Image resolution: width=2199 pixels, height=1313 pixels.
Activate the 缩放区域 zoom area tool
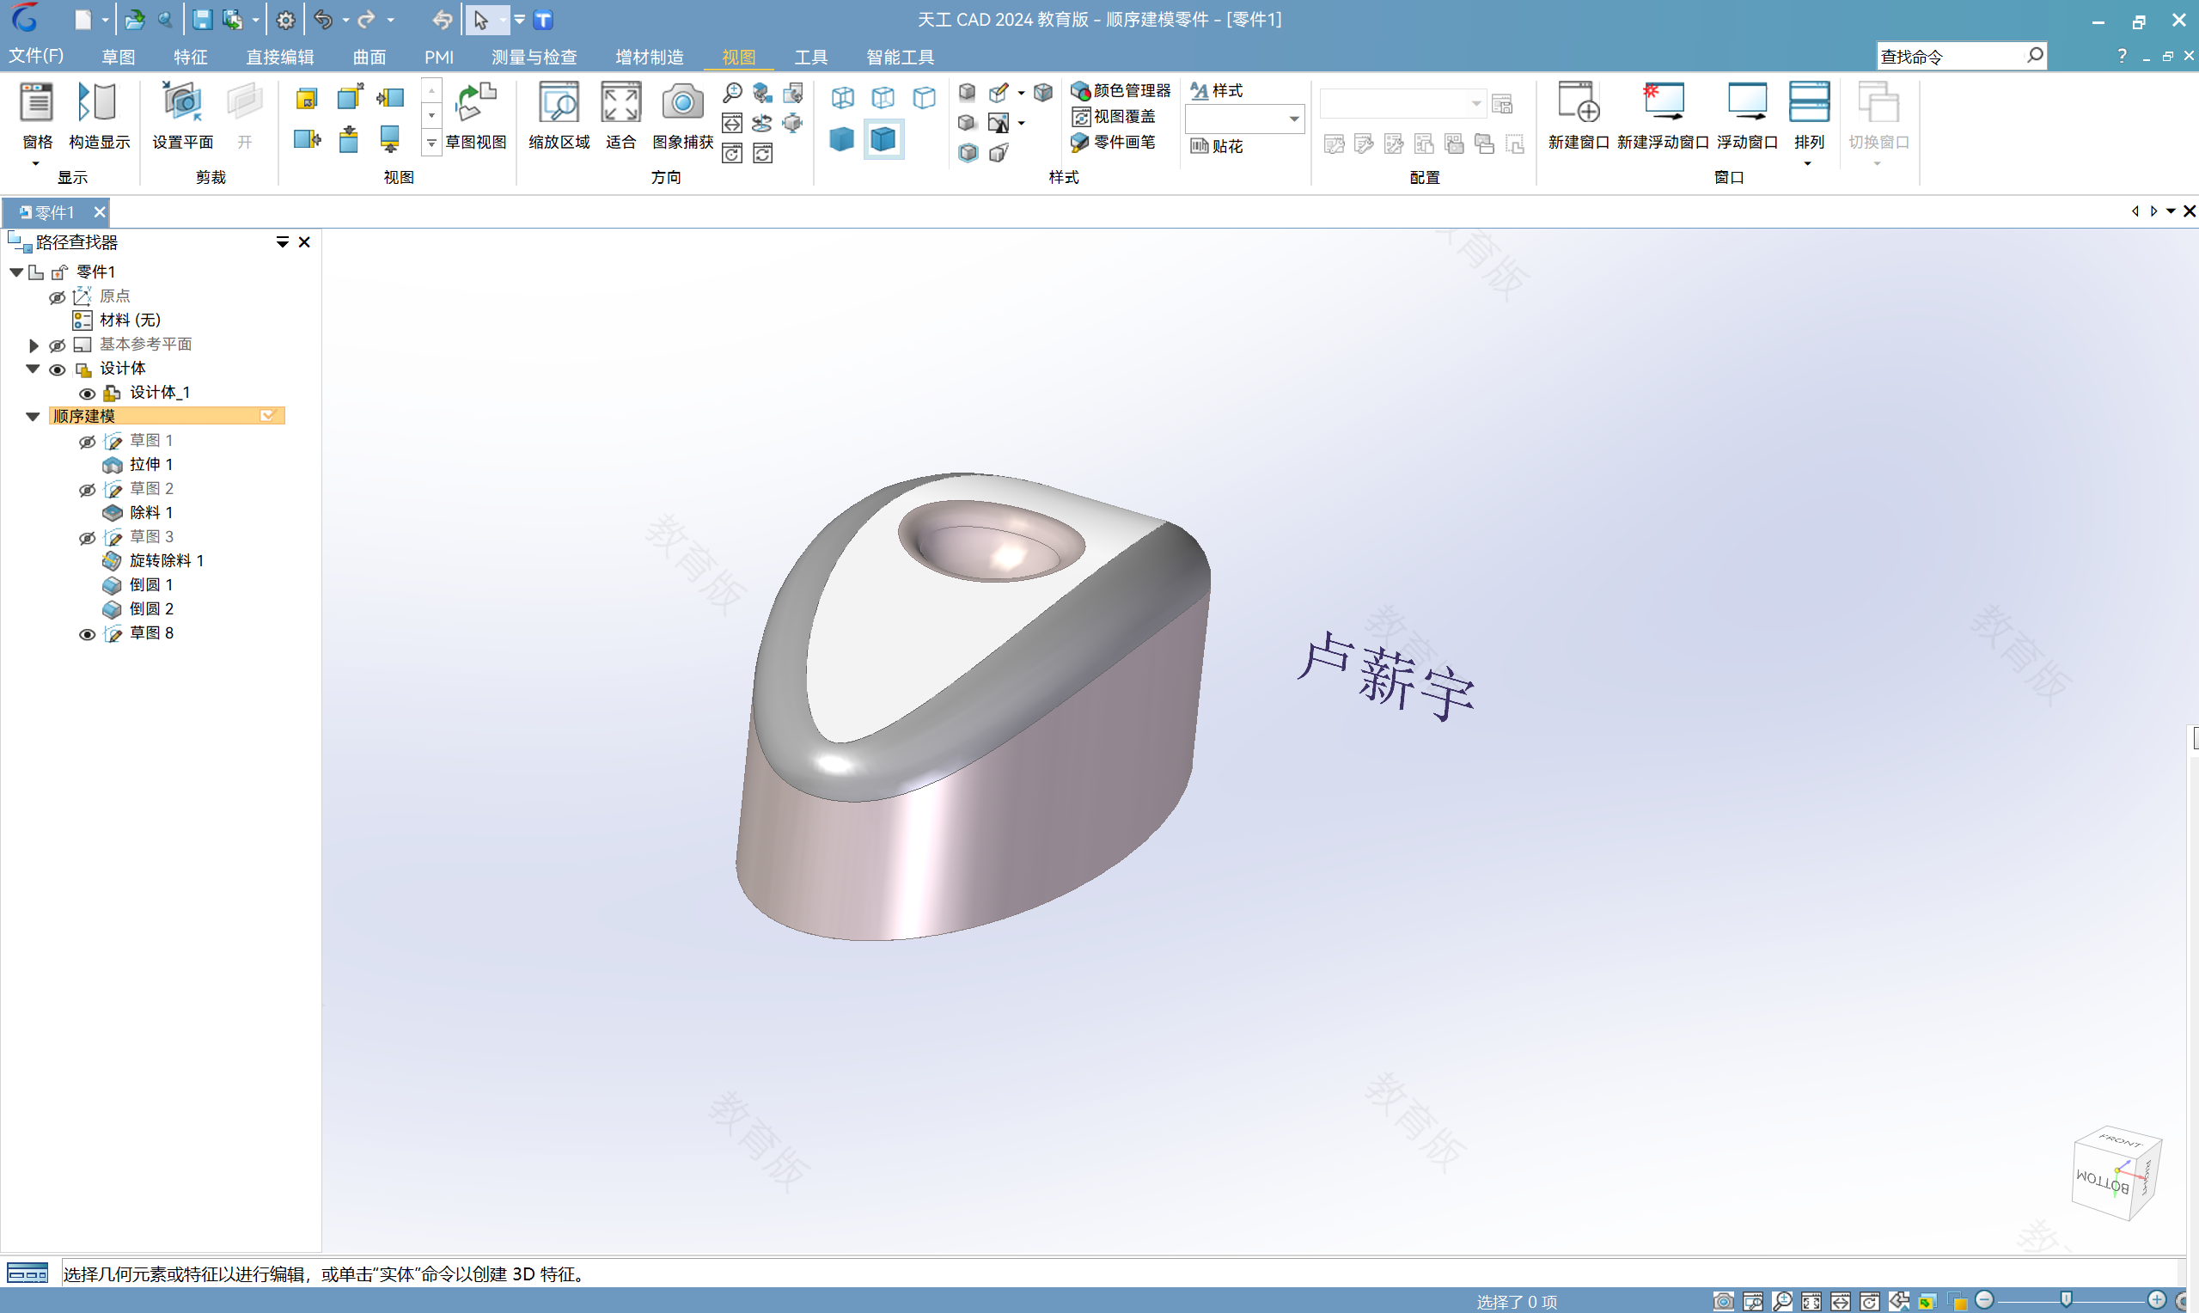pos(559,115)
